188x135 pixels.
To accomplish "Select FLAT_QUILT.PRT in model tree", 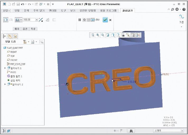I will 15,48.
